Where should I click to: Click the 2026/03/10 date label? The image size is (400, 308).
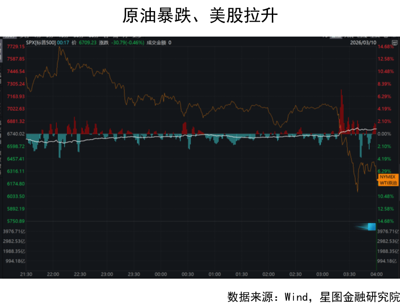click(x=362, y=43)
